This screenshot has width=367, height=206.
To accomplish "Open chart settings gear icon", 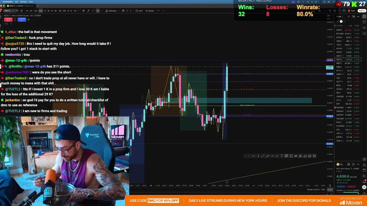I will coord(335,11).
